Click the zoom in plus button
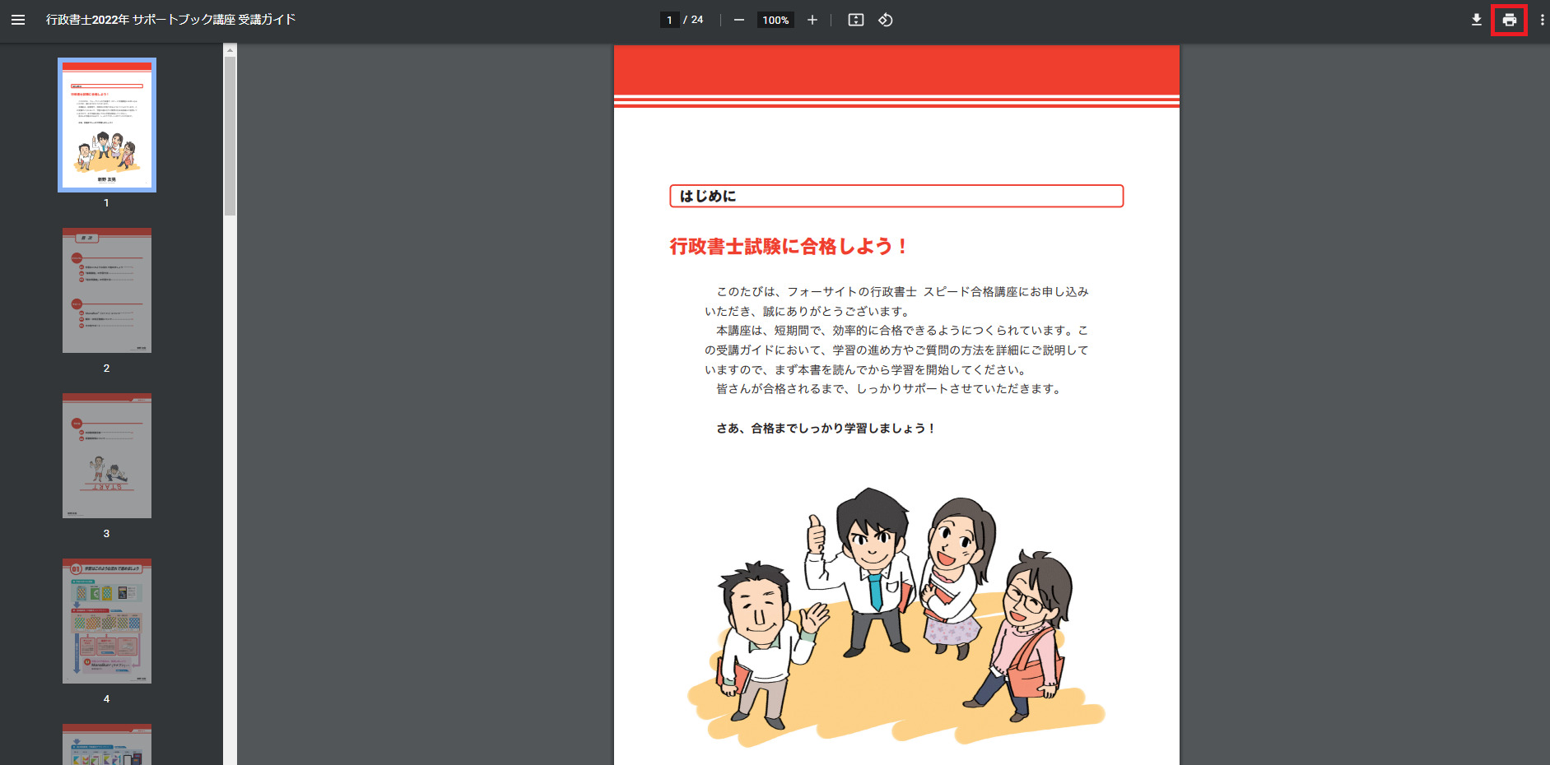The height and width of the screenshot is (765, 1550). (812, 20)
